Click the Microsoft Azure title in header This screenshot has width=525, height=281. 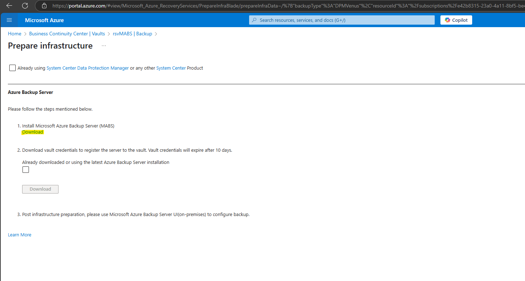(44, 20)
